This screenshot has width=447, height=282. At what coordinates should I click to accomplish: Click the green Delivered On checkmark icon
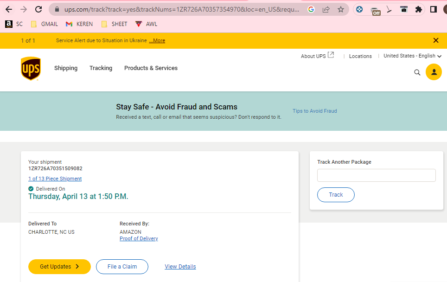31,189
